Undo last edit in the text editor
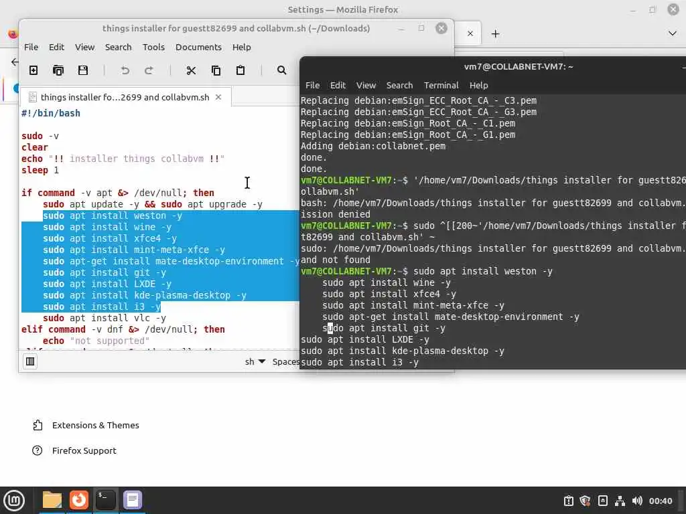Viewport: 686px width, 514px height. pos(125,70)
